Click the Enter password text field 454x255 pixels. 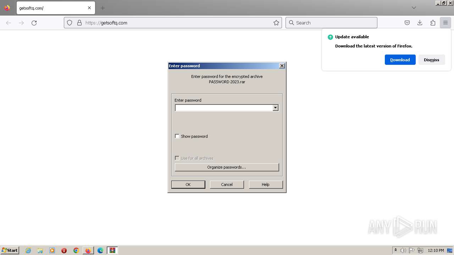pyautogui.click(x=224, y=108)
